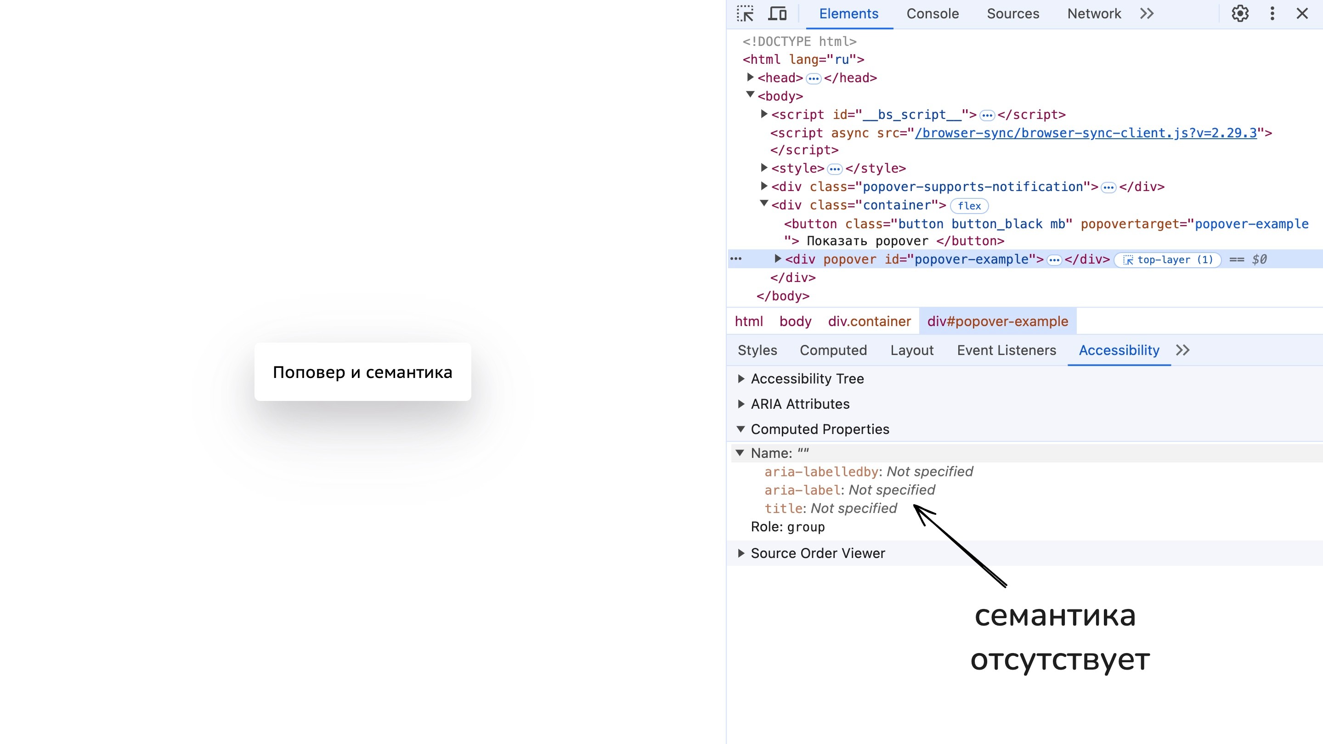Show more sidebar panes chevron
The width and height of the screenshot is (1323, 744).
coord(1183,350)
